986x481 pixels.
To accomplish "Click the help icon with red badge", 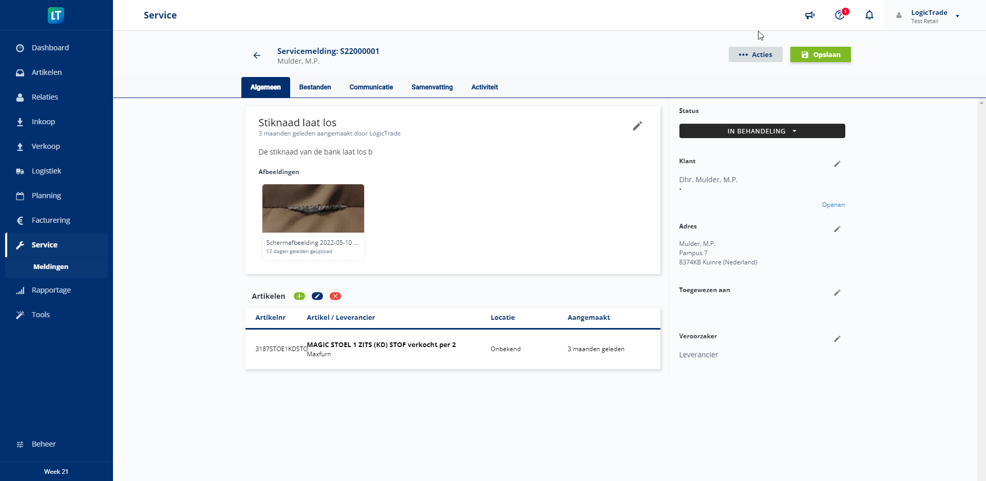I will coord(840,15).
